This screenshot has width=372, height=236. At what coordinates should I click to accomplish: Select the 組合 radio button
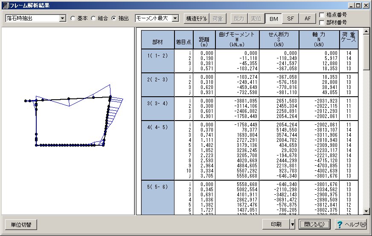coord(93,18)
